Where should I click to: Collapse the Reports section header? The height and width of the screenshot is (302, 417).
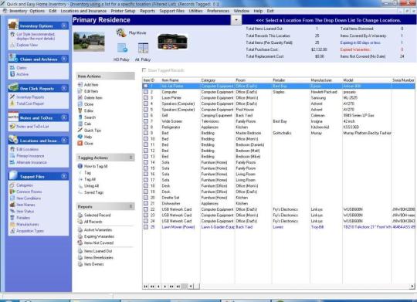[131, 206]
